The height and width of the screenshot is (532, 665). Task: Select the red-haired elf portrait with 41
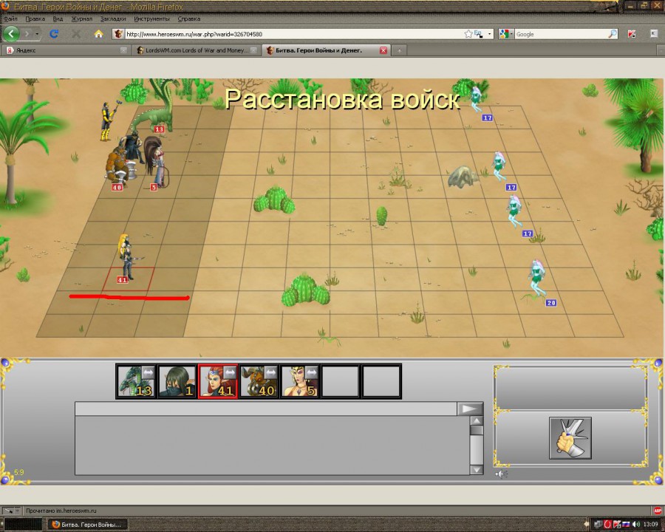click(218, 381)
